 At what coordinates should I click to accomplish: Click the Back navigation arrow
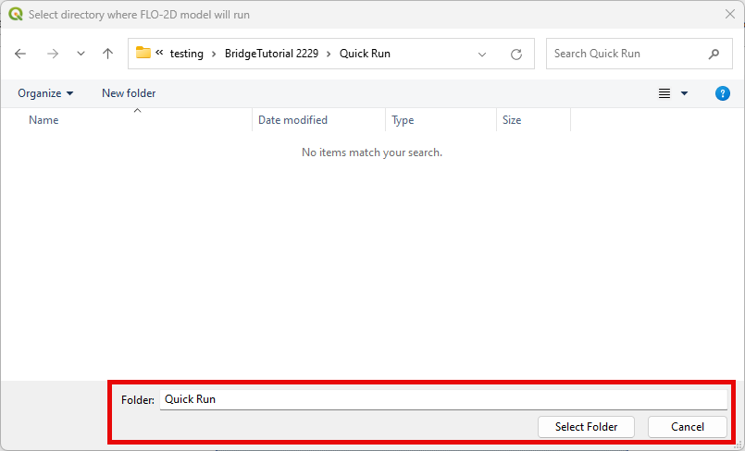(20, 54)
